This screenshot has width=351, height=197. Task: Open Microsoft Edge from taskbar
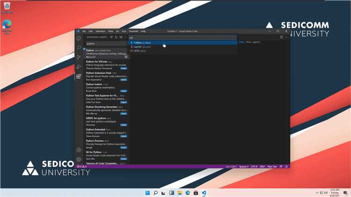click(188, 193)
